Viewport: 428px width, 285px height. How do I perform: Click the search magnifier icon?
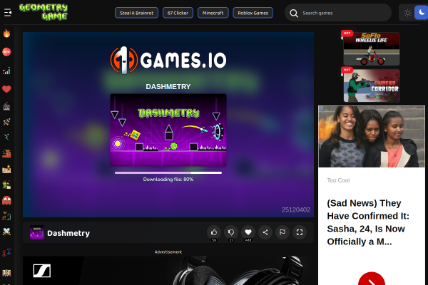[x=294, y=13]
